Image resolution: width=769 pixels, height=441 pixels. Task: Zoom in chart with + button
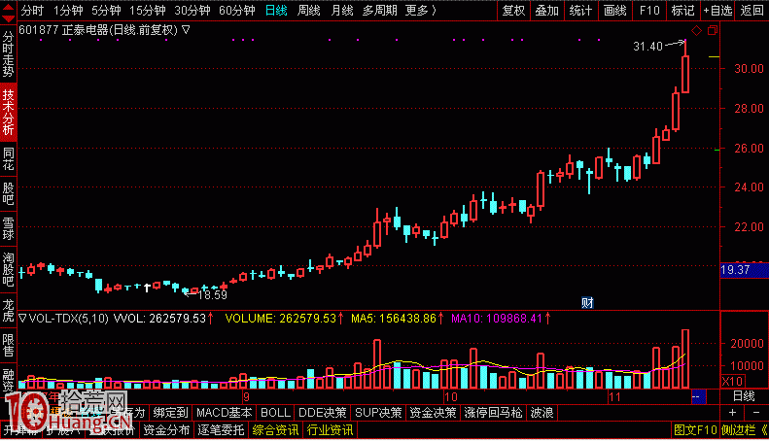pyautogui.click(x=732, y=413)
